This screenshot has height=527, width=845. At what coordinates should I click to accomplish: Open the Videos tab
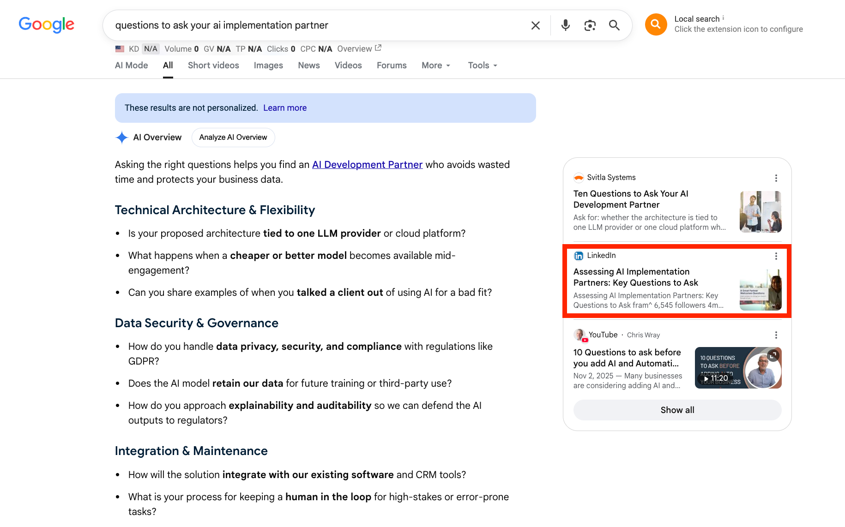[x=348, y=66]
